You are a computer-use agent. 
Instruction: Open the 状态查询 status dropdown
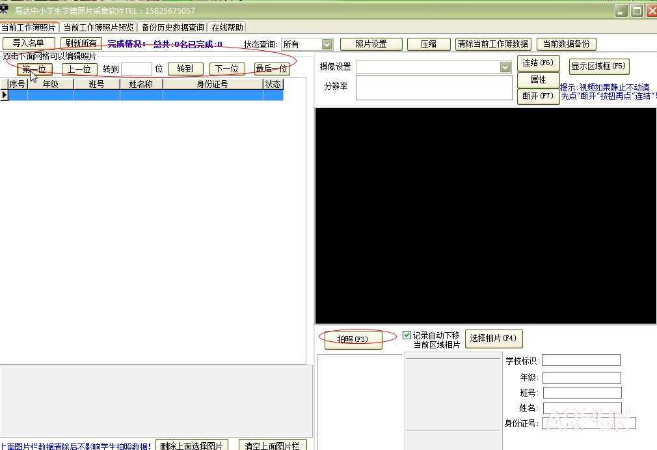(x=327, y=44)
